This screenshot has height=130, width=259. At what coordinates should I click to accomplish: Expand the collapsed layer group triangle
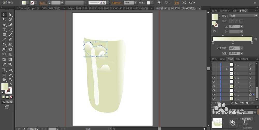click(x=227, y=69)
